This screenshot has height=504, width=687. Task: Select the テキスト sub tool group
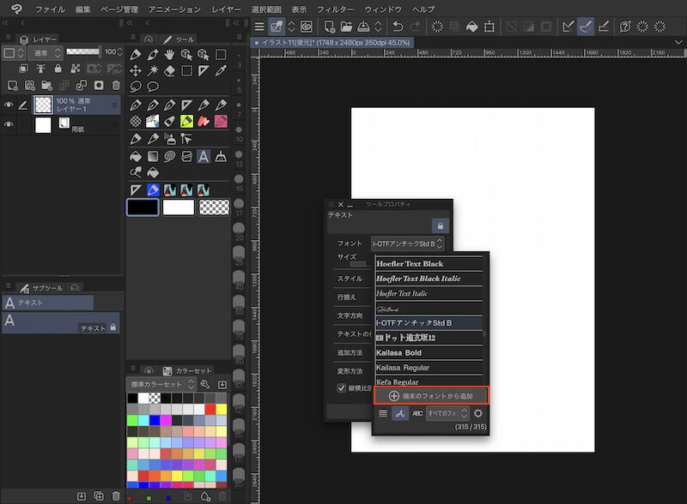pyautogui.click(x=48, y=303)
